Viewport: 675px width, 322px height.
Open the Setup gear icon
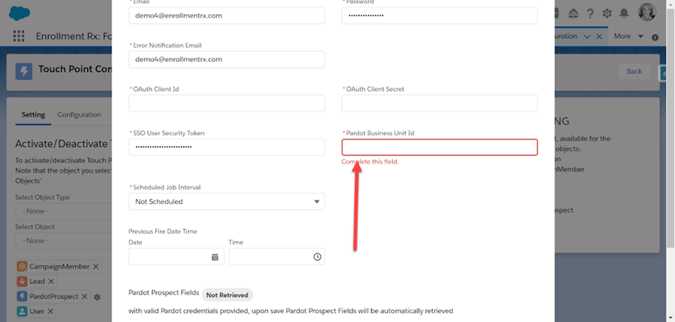[x=607, y=14]
